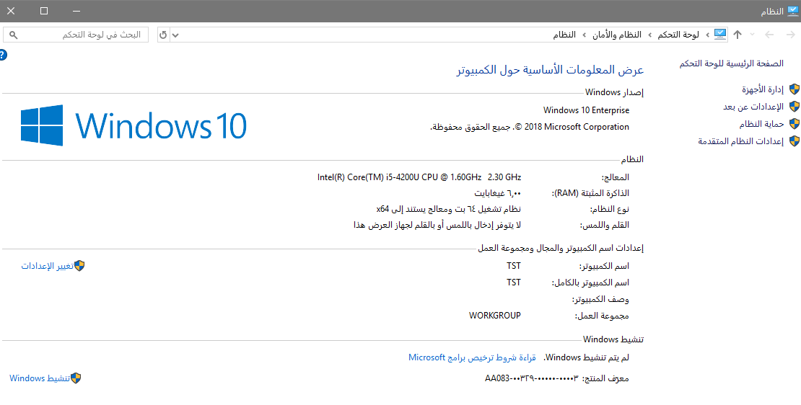
Task: Expand the chevron after لوحة التحكم breadcrumb
Action: tap(649, 35)
